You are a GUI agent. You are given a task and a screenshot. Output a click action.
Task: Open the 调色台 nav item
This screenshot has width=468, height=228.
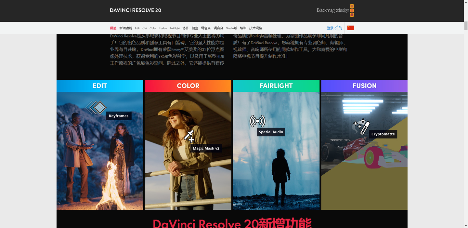(206, 28)
